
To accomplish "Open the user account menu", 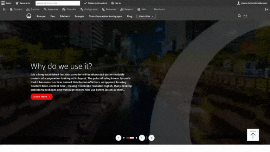I will click(x=252, y=3).
